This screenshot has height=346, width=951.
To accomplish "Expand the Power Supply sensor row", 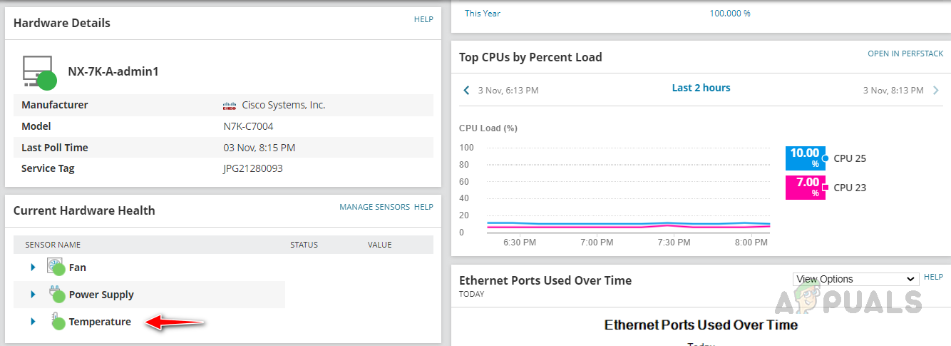I will click(33, 295).
